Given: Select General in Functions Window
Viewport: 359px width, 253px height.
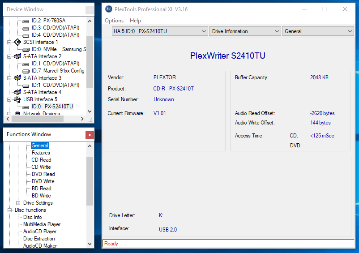Looking at the screenshot, I should 40,146.
